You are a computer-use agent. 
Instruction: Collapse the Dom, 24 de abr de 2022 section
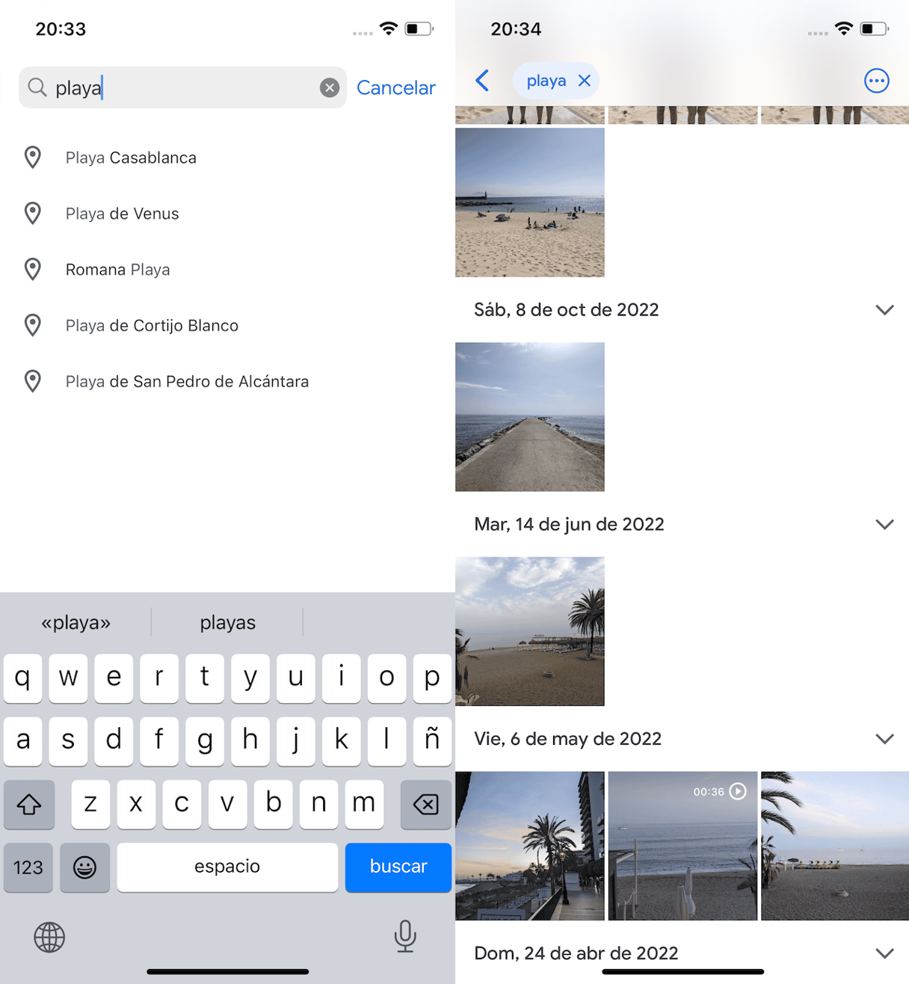(884, 953)
